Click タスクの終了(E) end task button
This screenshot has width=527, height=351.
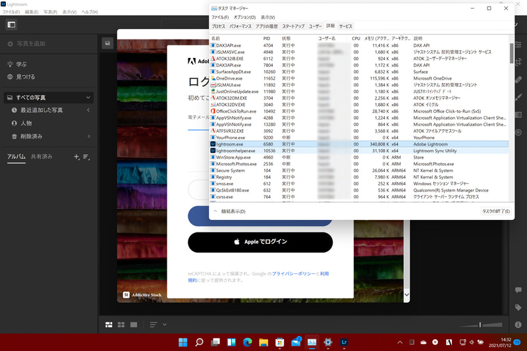[496, 211]
